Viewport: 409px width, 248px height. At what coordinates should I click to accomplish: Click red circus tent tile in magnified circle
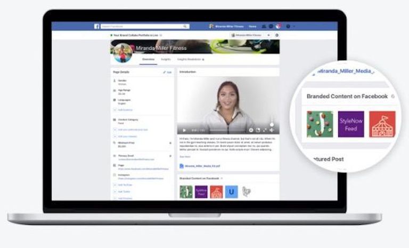[382, 124]
